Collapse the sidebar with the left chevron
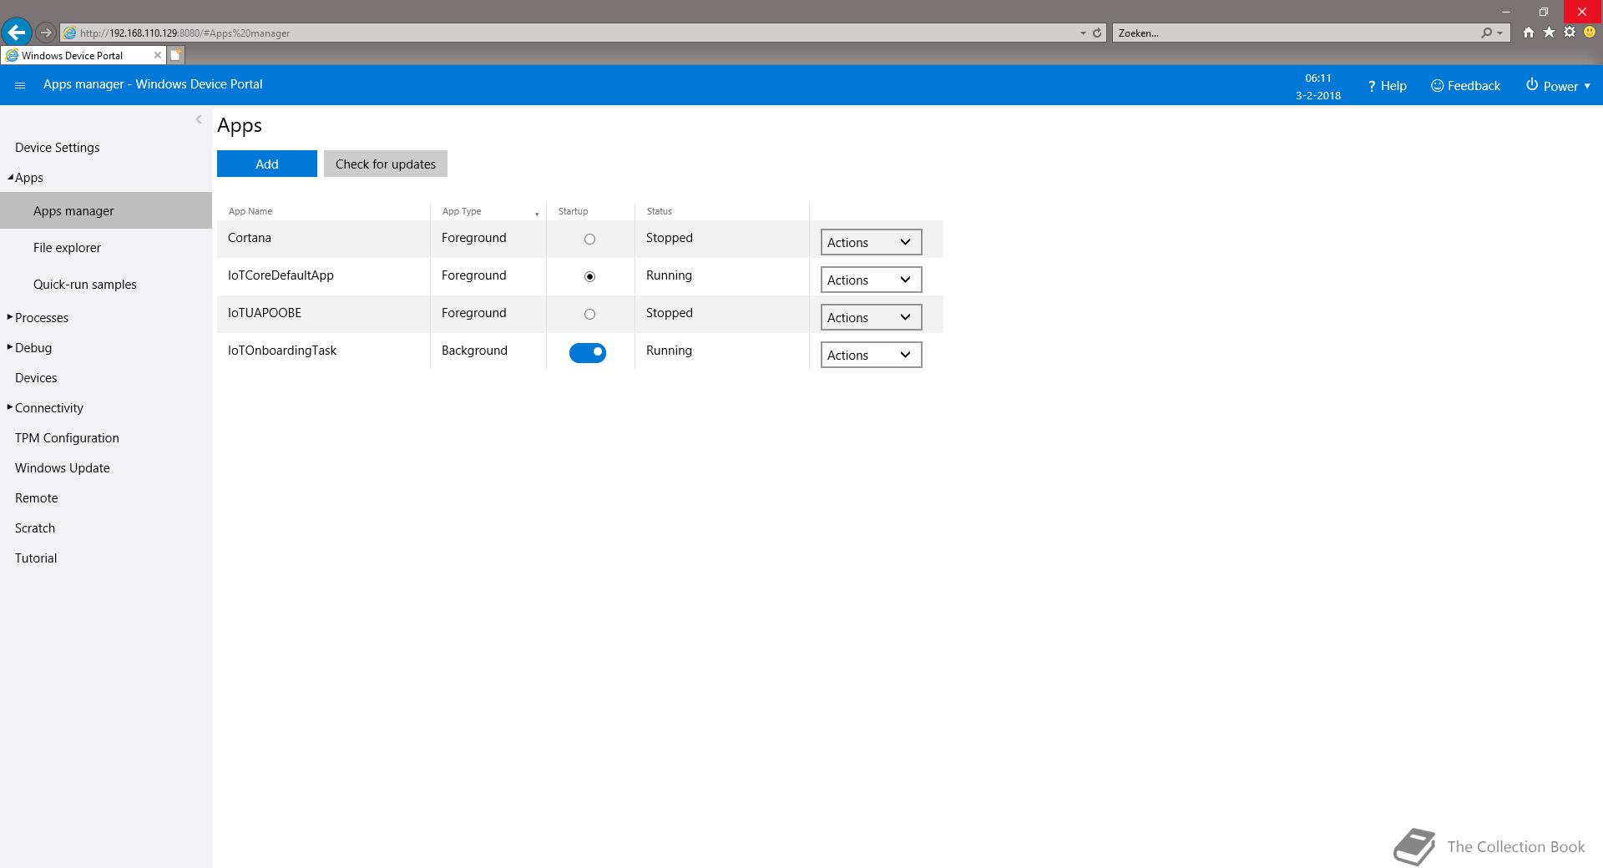The width and height of the screenshot is (1603, 868). 199,119
